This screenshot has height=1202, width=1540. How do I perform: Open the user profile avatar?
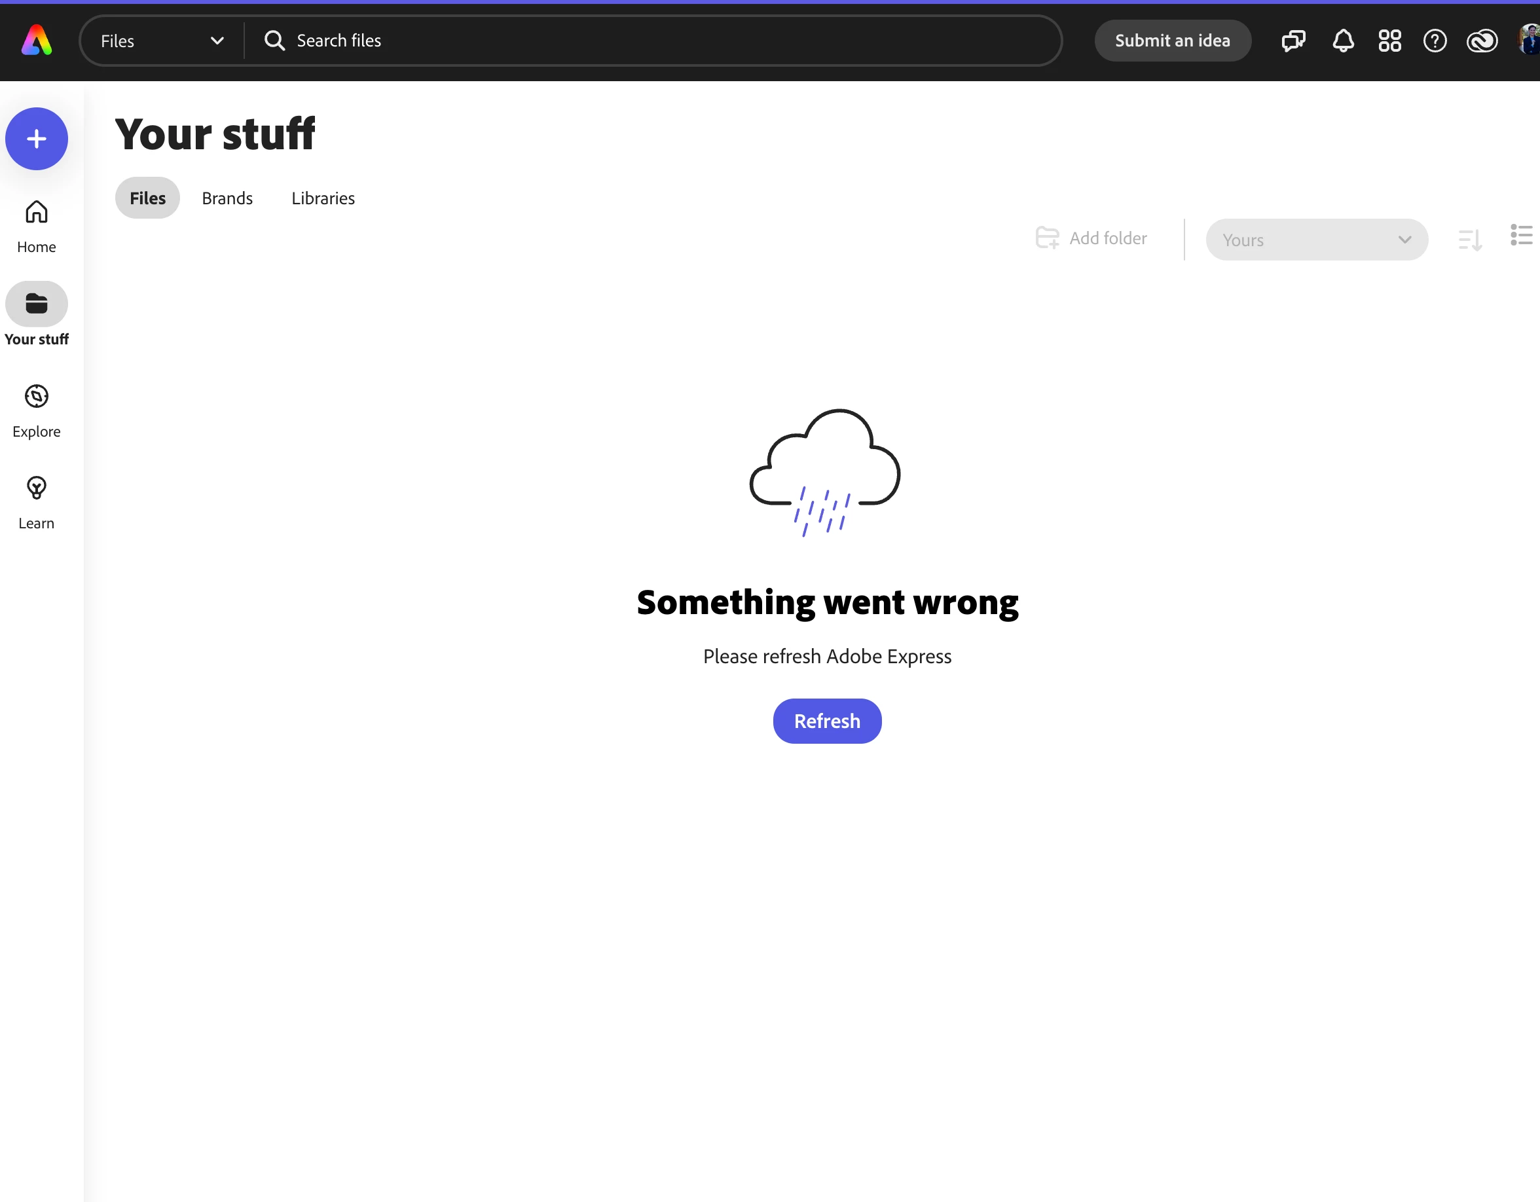point(1528,39)
